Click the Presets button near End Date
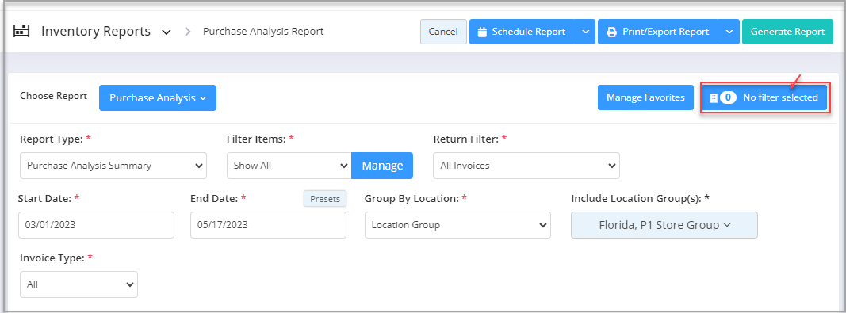 pos(325,199)
